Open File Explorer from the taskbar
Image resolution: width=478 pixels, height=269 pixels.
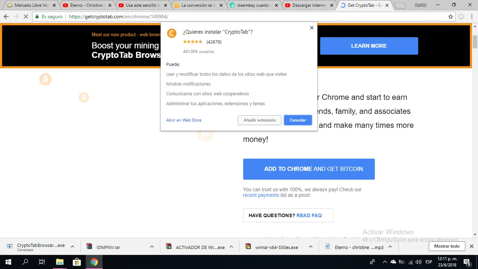point(60,262)
